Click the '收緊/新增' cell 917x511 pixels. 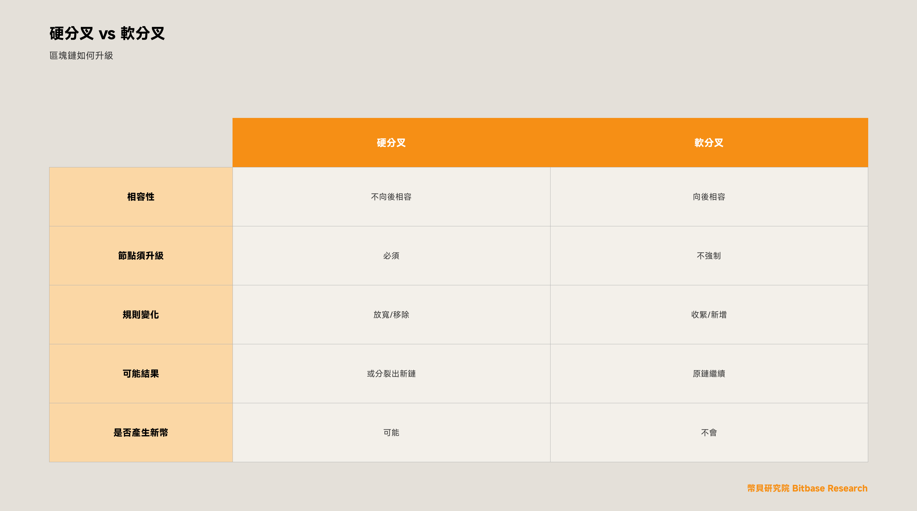(709, 315)
